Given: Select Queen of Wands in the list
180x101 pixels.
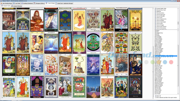Looking at the screenshot, I should point(159,51).
